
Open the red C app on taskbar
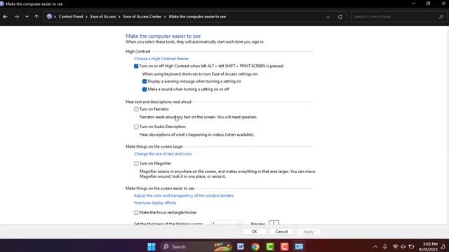[284, 246]
